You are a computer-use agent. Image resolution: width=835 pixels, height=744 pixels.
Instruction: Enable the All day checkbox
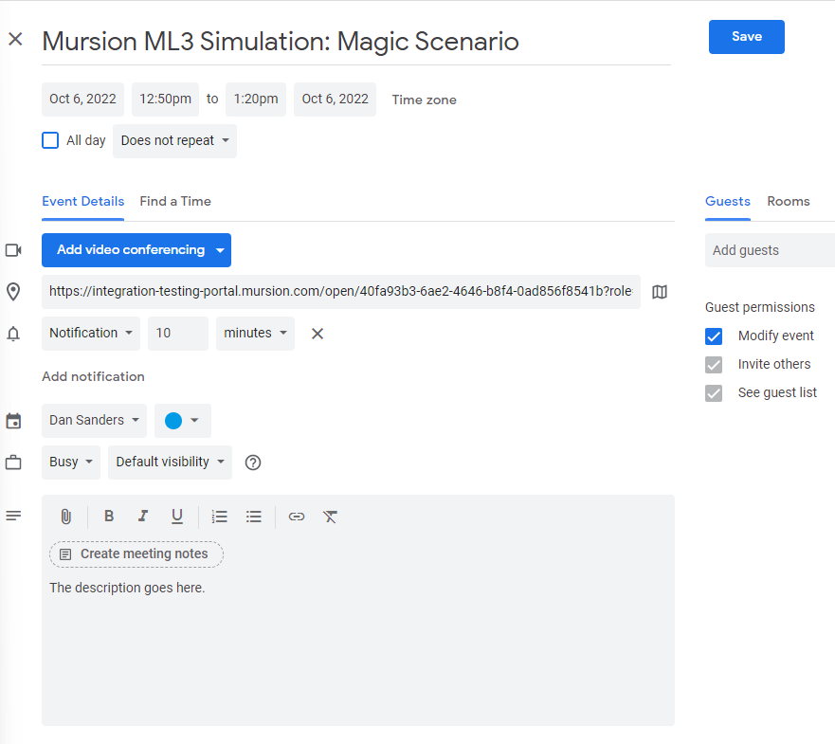(x=49, y=139)
